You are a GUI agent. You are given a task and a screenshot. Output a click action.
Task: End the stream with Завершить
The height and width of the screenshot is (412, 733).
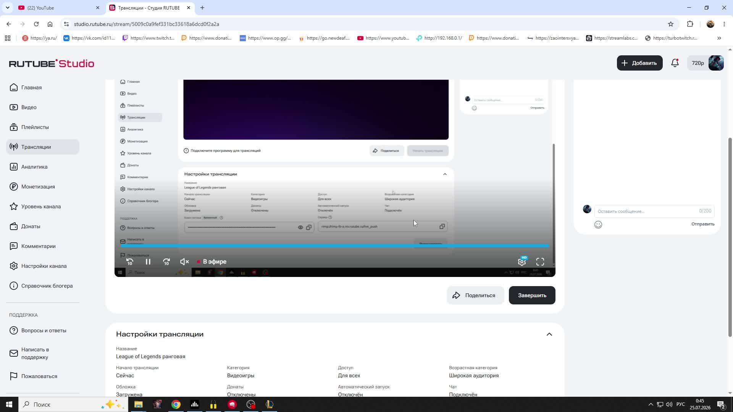(532, 295)
